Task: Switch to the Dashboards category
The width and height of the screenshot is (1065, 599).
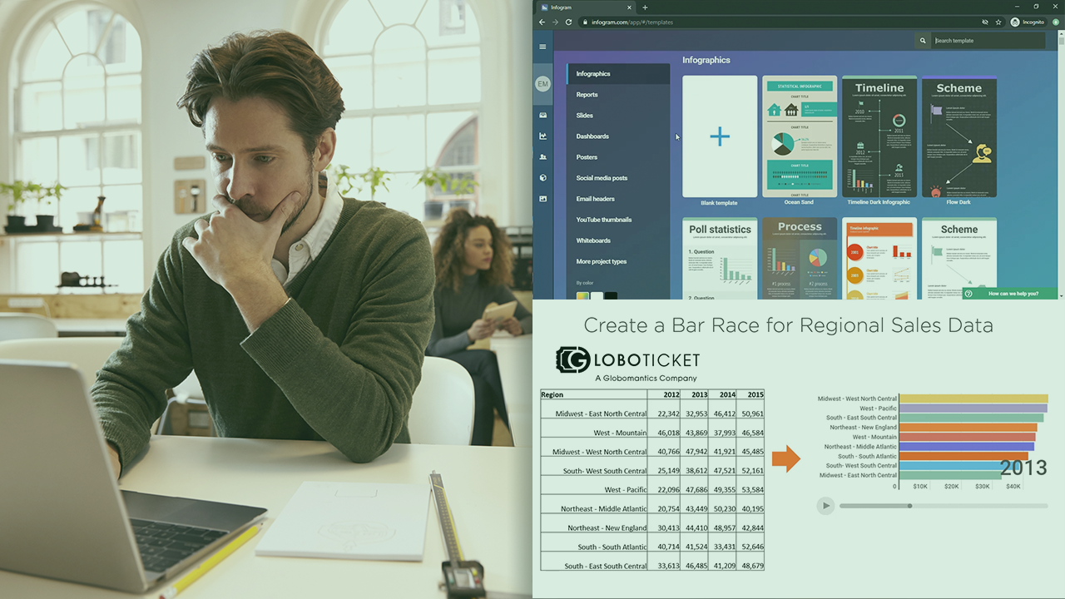Action: [592, 136]
